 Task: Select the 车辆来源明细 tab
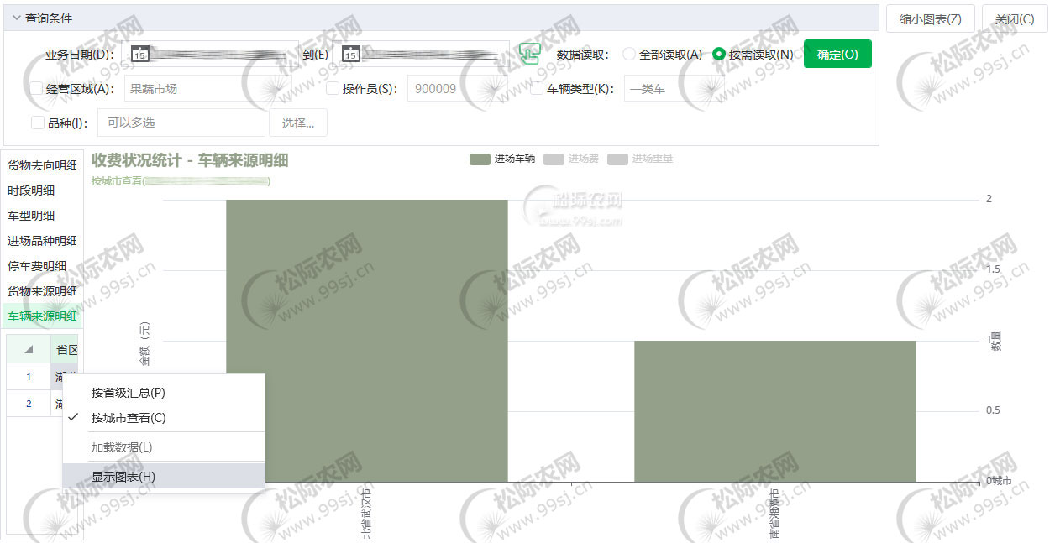click(x=43, y=316)
